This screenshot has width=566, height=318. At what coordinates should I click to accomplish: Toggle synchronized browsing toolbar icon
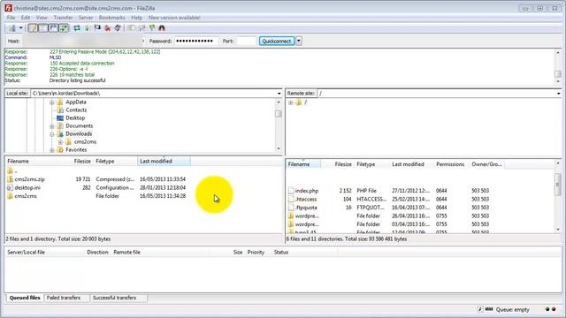click(151, 28)
